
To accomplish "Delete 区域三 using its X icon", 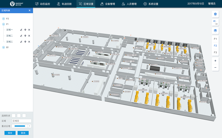I will 29,42.
